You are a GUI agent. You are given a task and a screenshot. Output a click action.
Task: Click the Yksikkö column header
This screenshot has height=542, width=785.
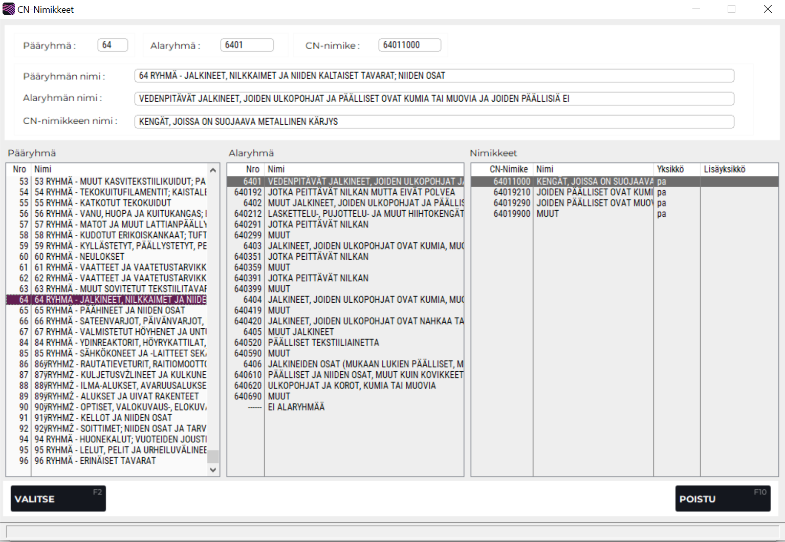click(670, 169)
